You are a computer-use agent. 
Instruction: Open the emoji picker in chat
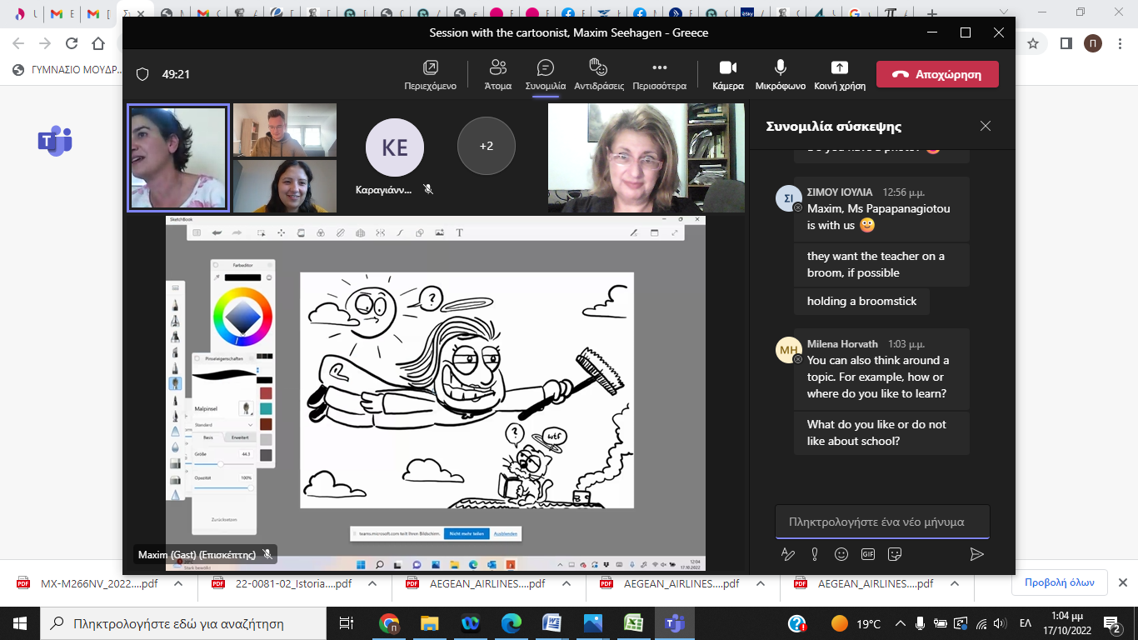click(841, 554)
